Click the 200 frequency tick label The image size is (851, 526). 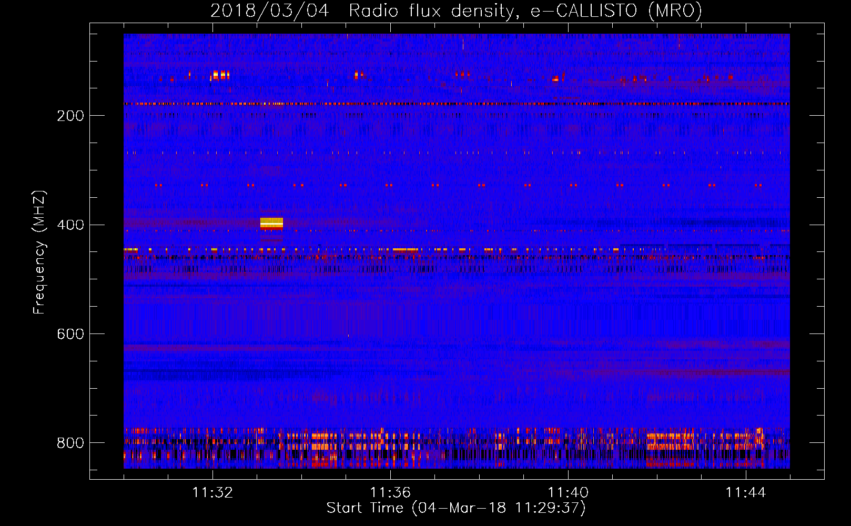coord(70,116)
